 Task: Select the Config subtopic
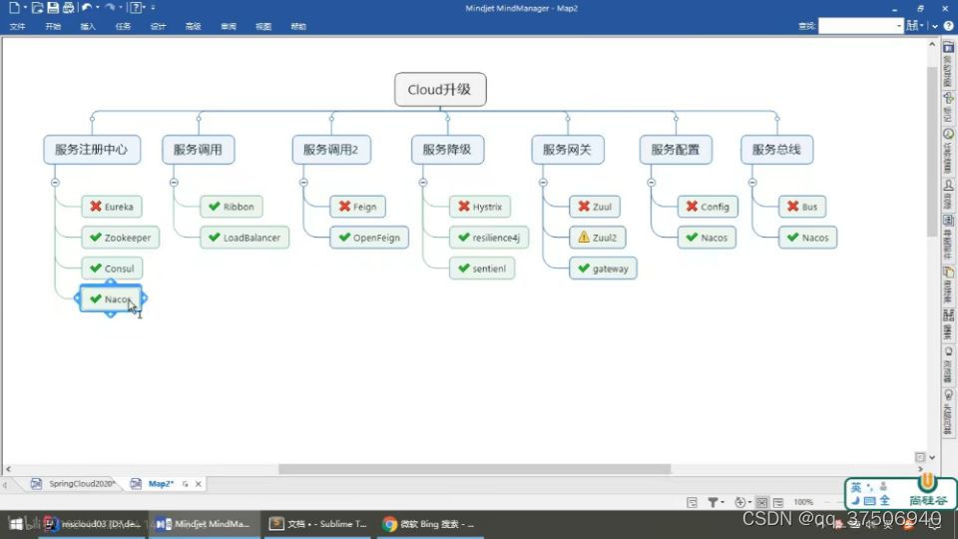708,207
